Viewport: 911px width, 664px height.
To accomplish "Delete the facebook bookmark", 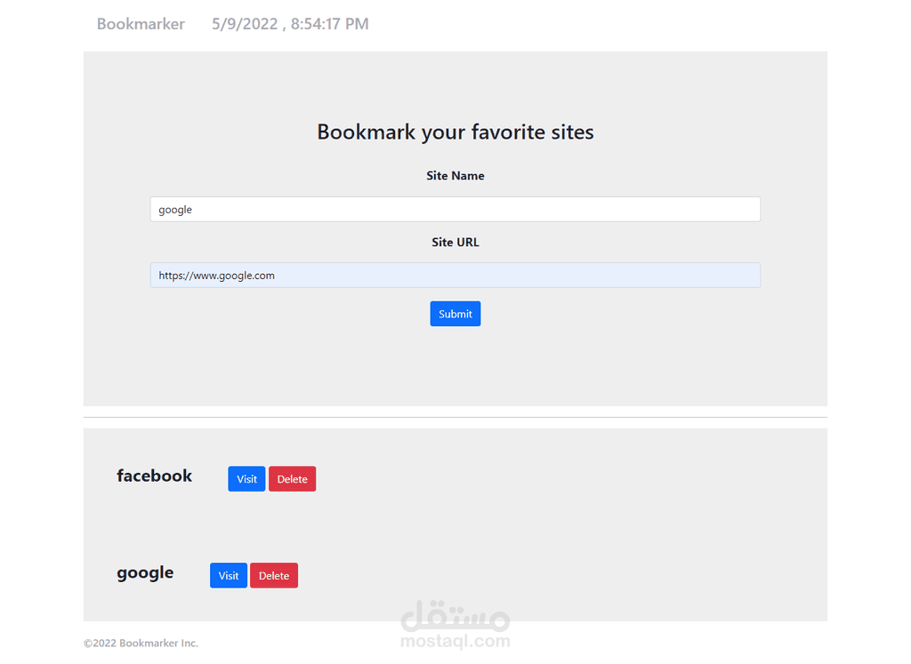I will (x=292, y=479).
